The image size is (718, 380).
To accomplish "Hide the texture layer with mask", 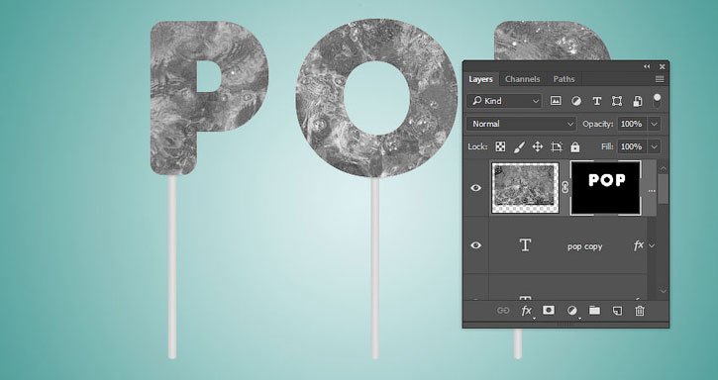I will tap(475, 188).
